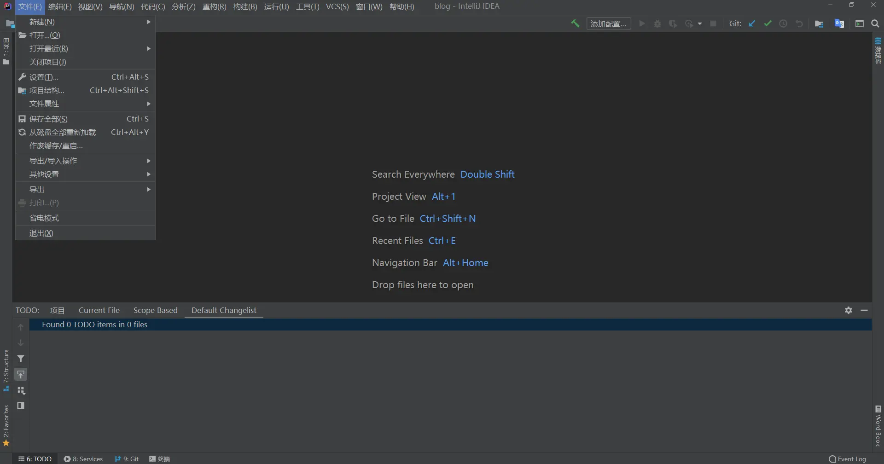
Task: Toggle the 9: Git tool window
Action: 127,459
